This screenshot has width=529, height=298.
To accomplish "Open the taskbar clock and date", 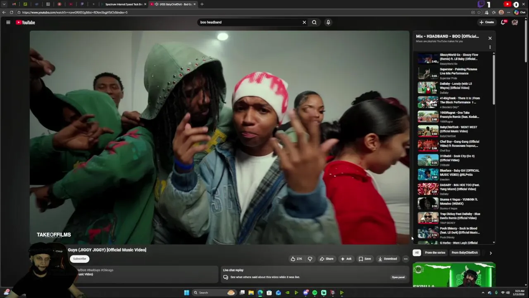I will coord(519,293).
